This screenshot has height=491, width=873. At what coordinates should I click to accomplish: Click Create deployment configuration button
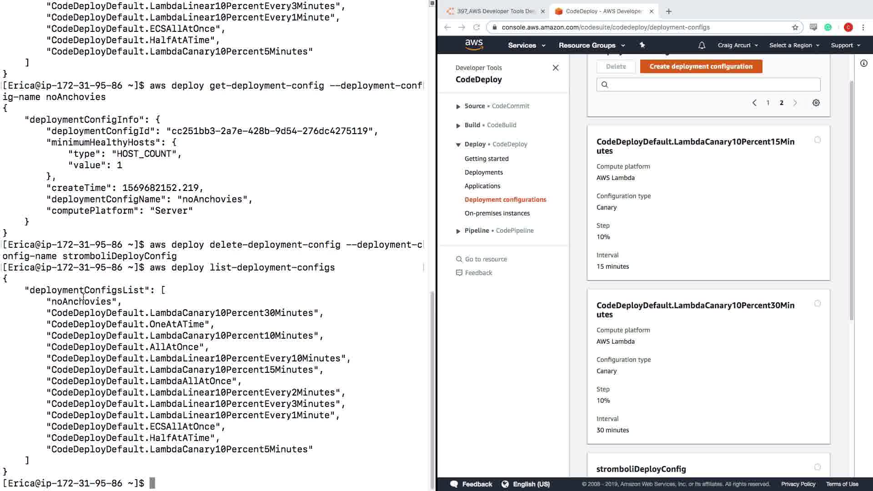701,66
